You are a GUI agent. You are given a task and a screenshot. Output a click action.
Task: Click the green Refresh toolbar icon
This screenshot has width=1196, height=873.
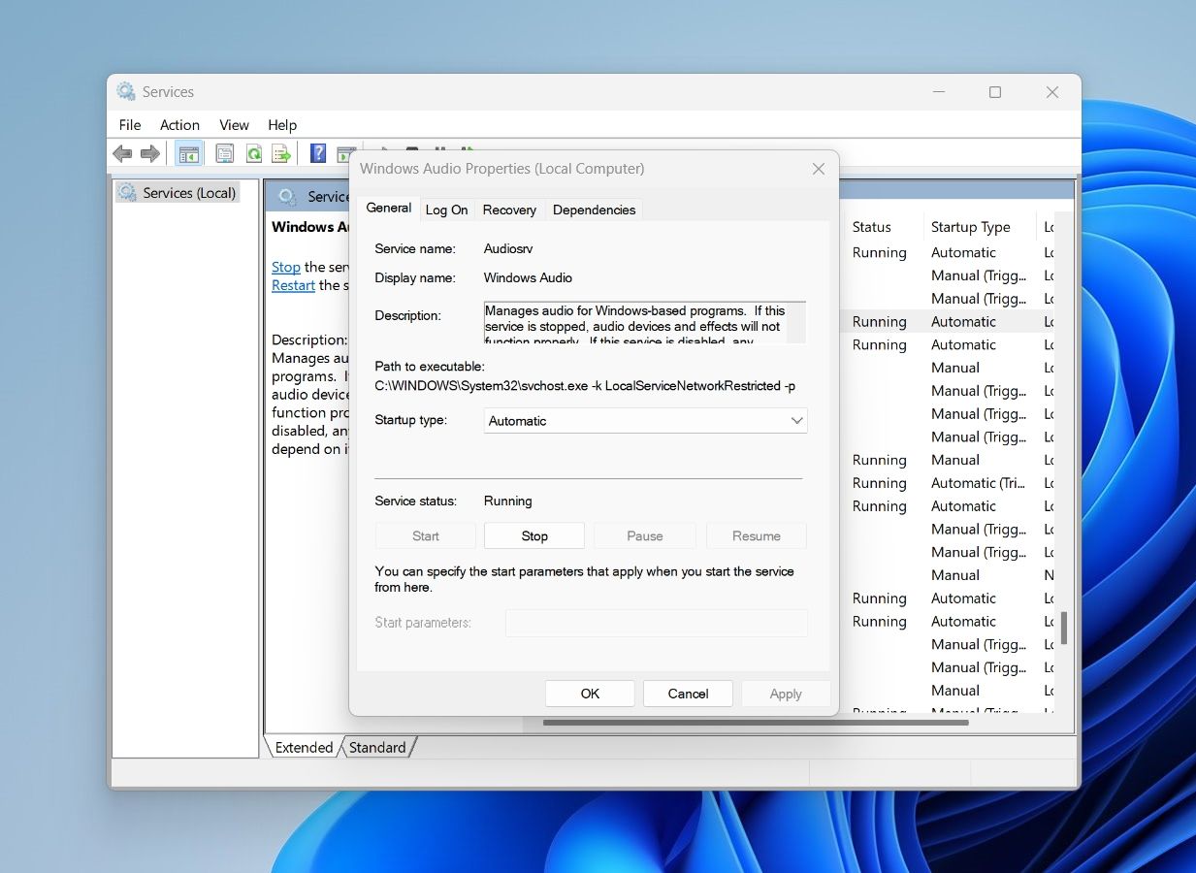tap(253, 153)
